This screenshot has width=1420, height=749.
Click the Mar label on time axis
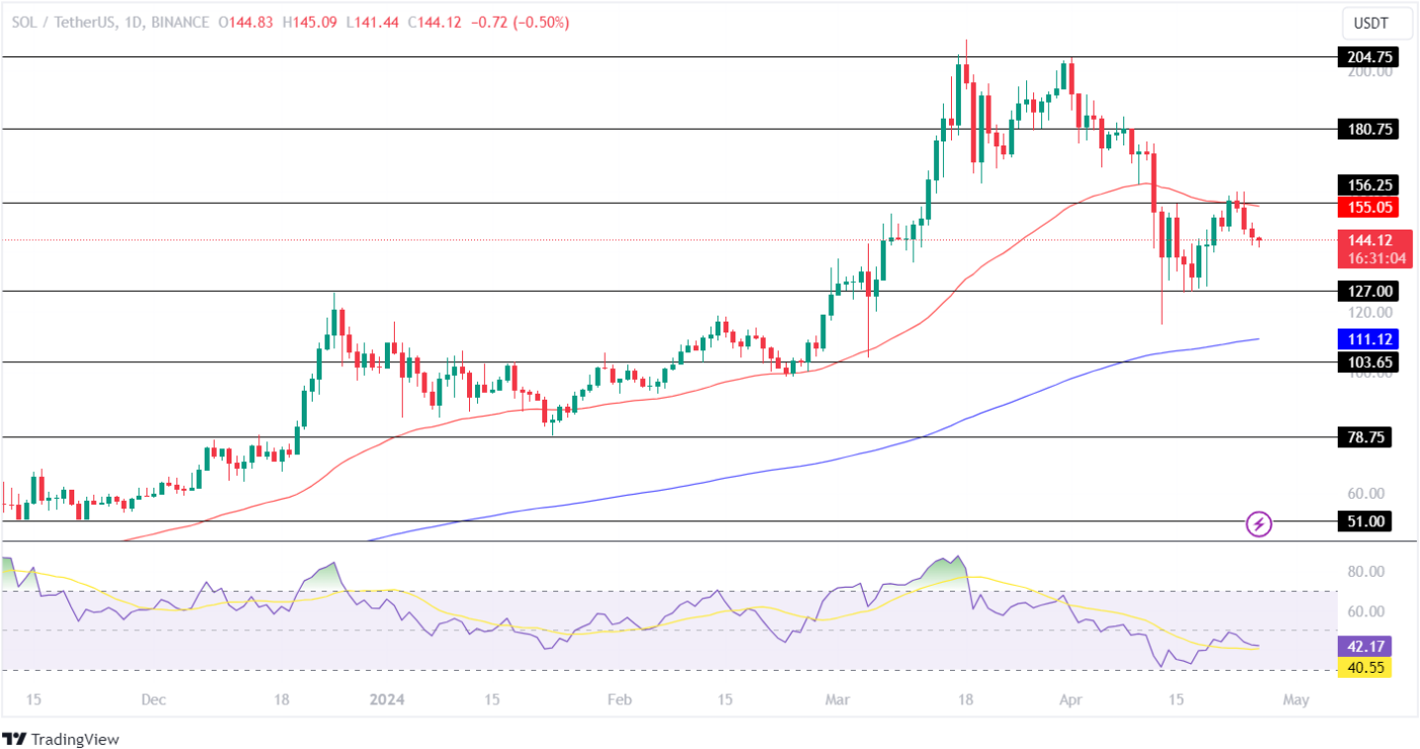pos(837,700)
